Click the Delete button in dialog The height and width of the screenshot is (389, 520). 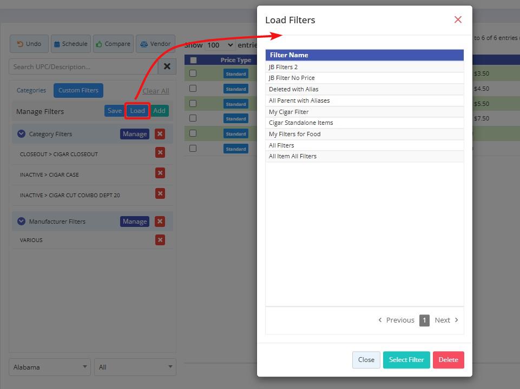[449, 360]
